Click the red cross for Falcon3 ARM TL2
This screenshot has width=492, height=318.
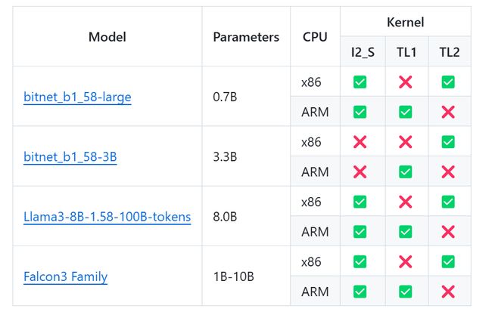pos(448,292)
